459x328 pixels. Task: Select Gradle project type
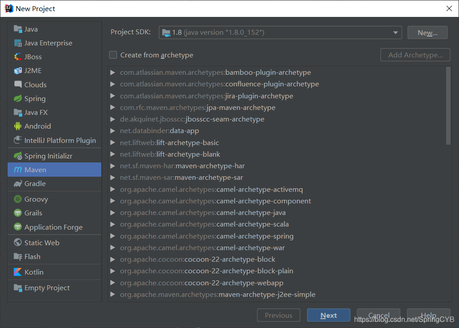pos(55,183)
